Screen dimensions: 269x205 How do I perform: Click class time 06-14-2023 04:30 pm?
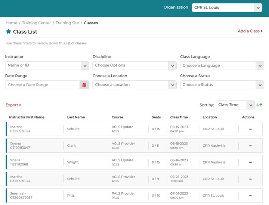(179, 129)
